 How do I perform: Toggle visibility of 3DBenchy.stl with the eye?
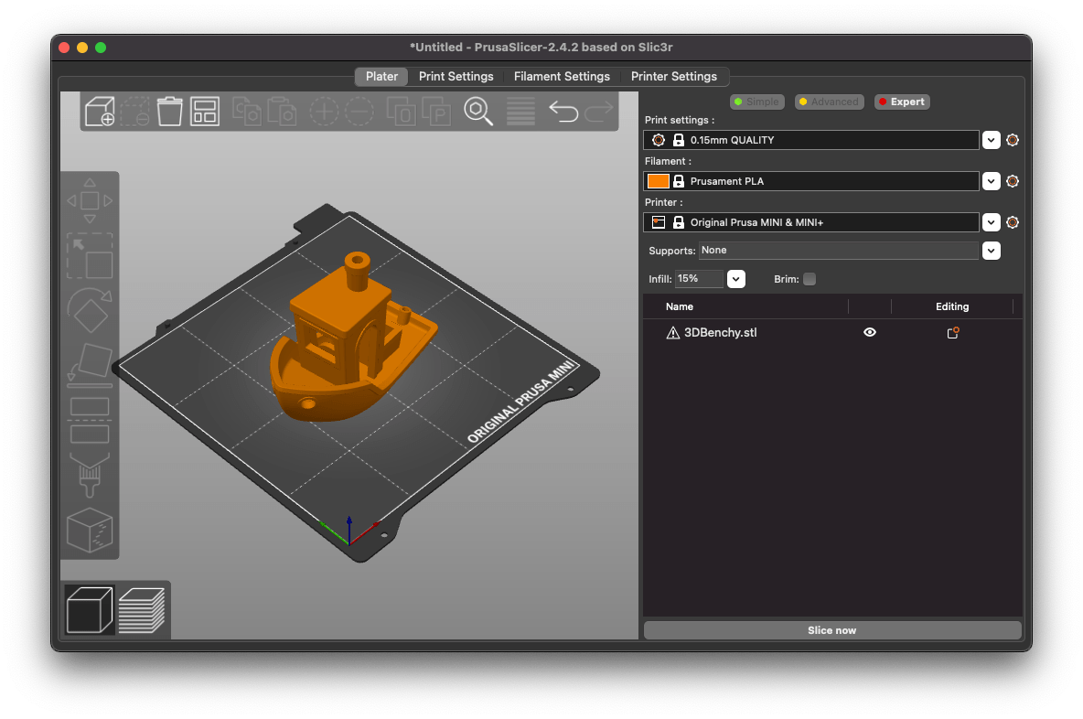pos(869,332)
